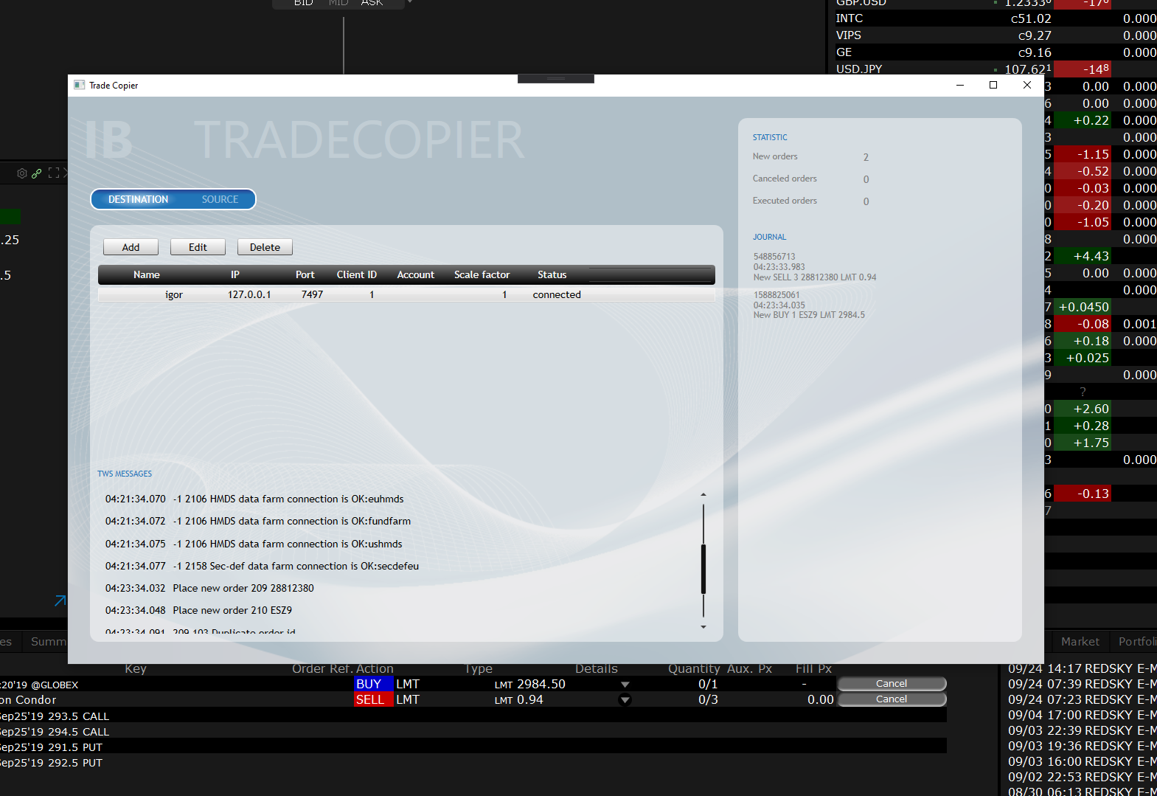The image size is (1157, 796).
Task: Click the New orders statistic value
Action: pyautogui.click(x=866, y=157)
